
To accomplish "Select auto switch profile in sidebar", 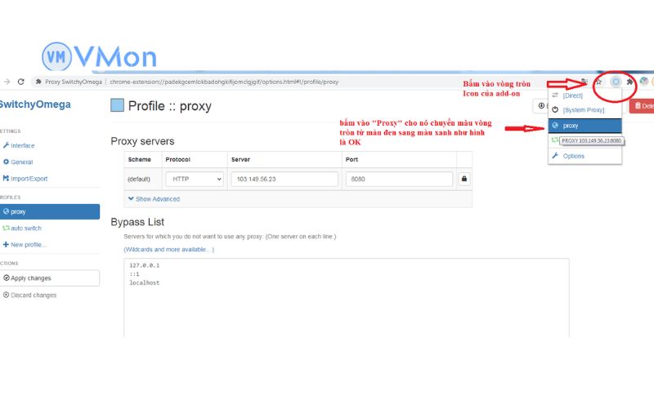I will [x=22, y=228].
